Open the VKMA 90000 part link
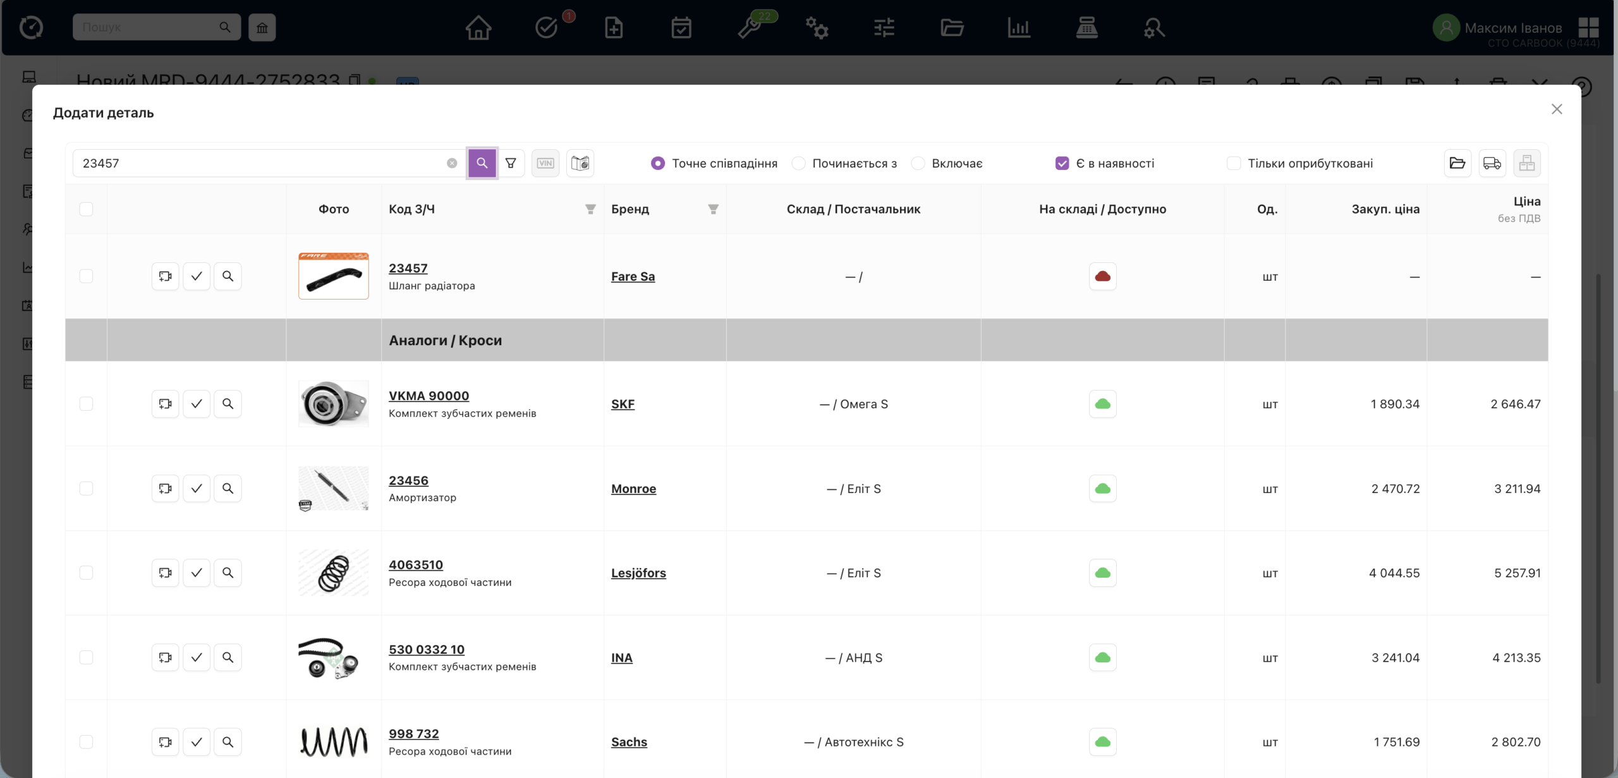The width and height of the screenshot is (1618, 778). (429, 396)
